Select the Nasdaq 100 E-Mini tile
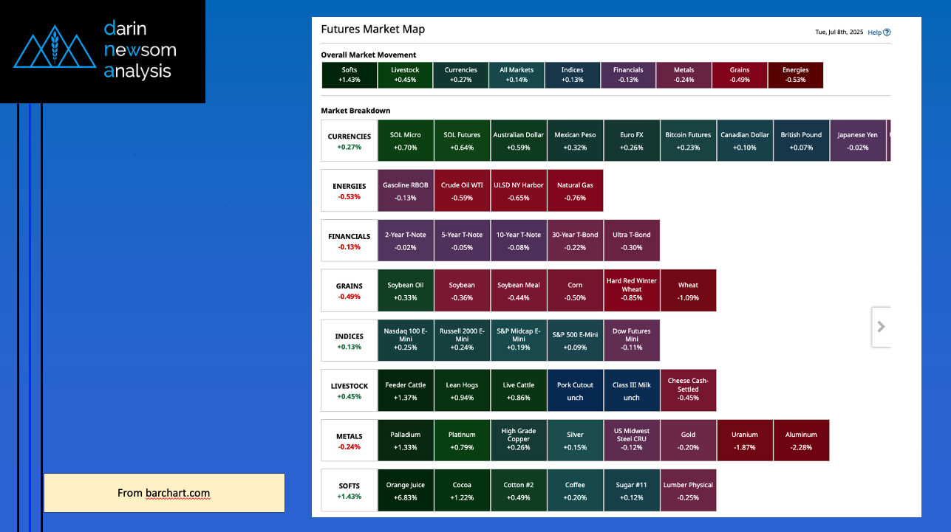Screen dimensions: 951x532 pos(406,340)
